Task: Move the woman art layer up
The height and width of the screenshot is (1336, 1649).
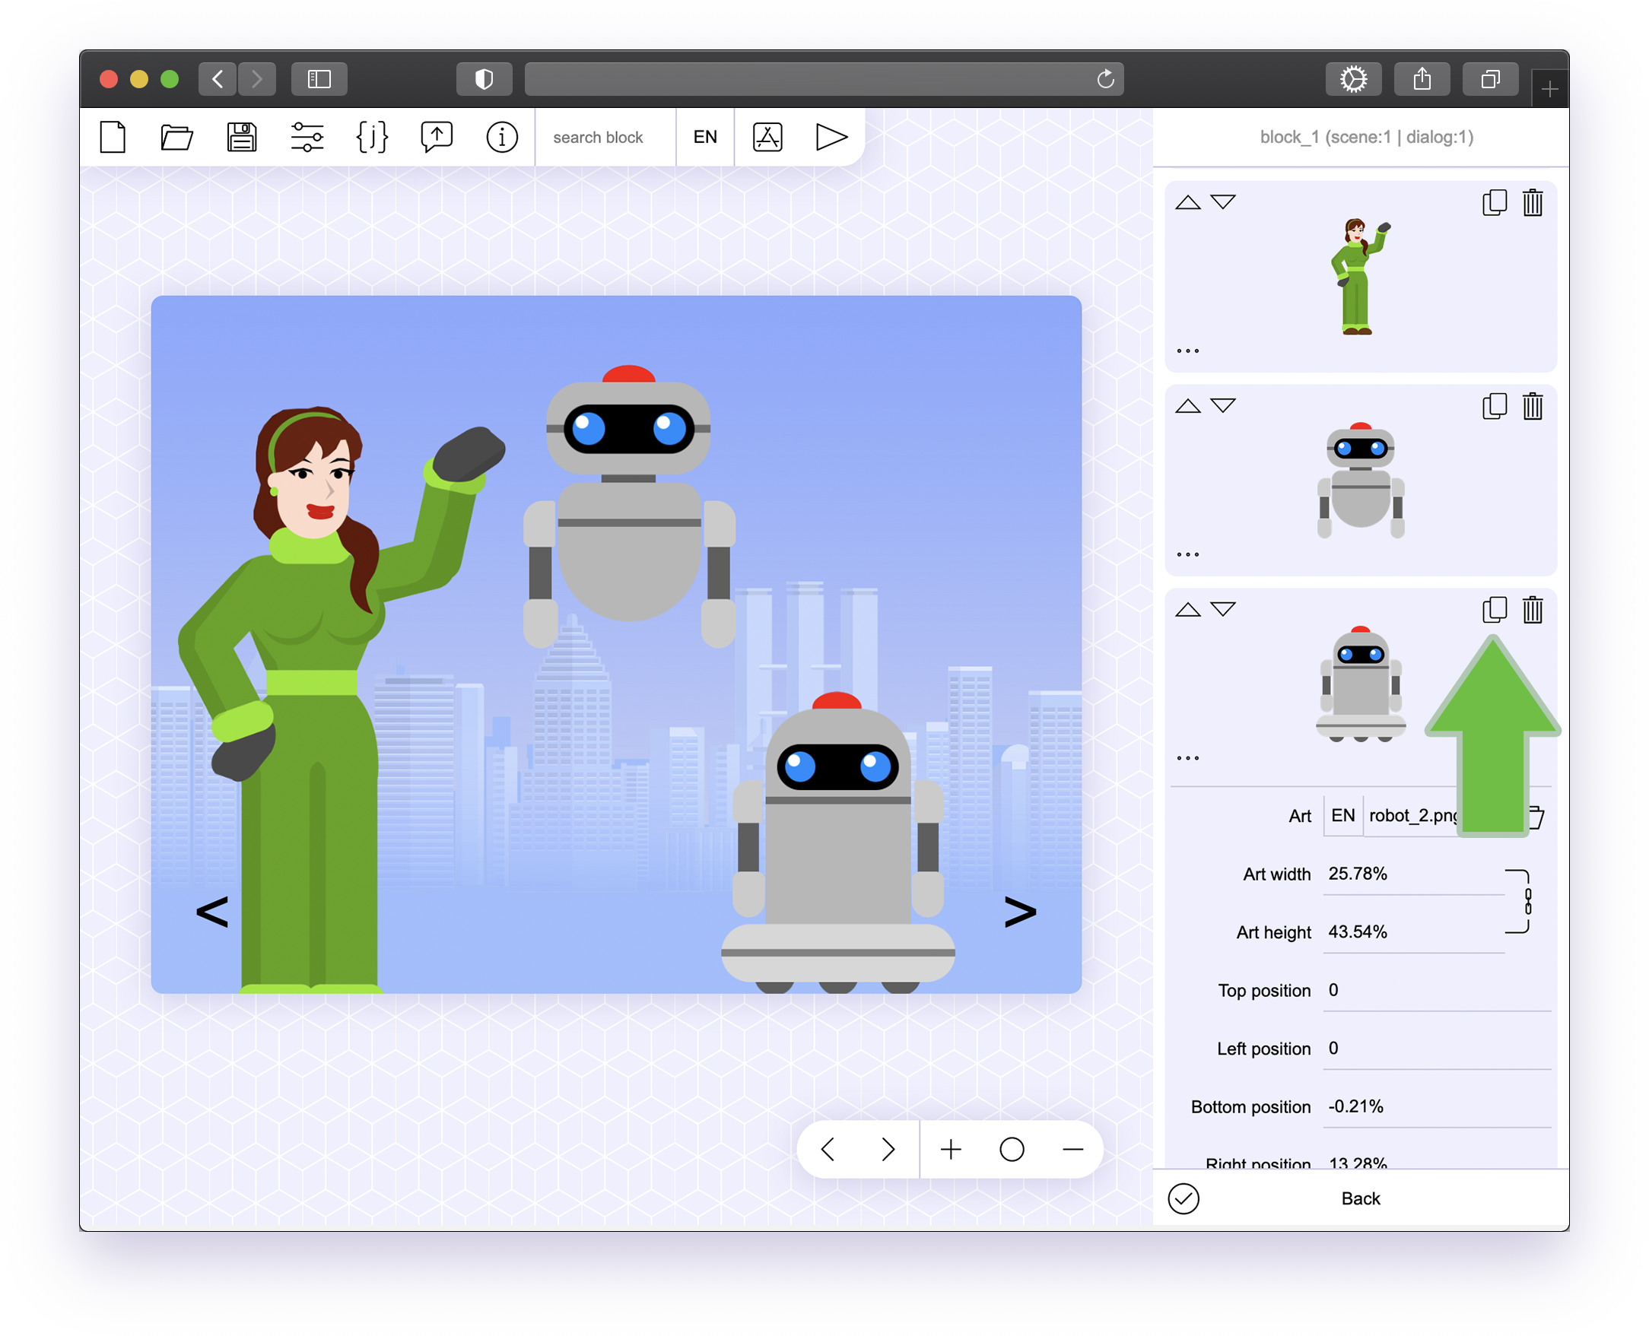Action: pos(1188,202)
